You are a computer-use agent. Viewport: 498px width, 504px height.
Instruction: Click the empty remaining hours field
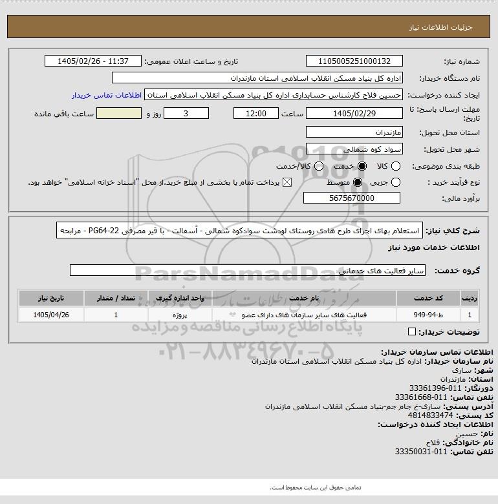point(119,113)
